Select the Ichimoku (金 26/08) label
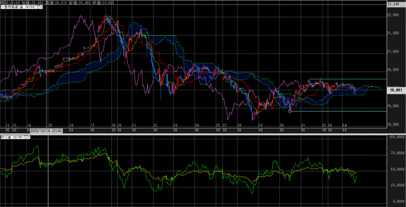The width and height of the screenshot is (406, 207). [17, 8]
